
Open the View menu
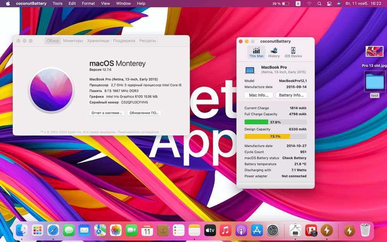point(105,3)
